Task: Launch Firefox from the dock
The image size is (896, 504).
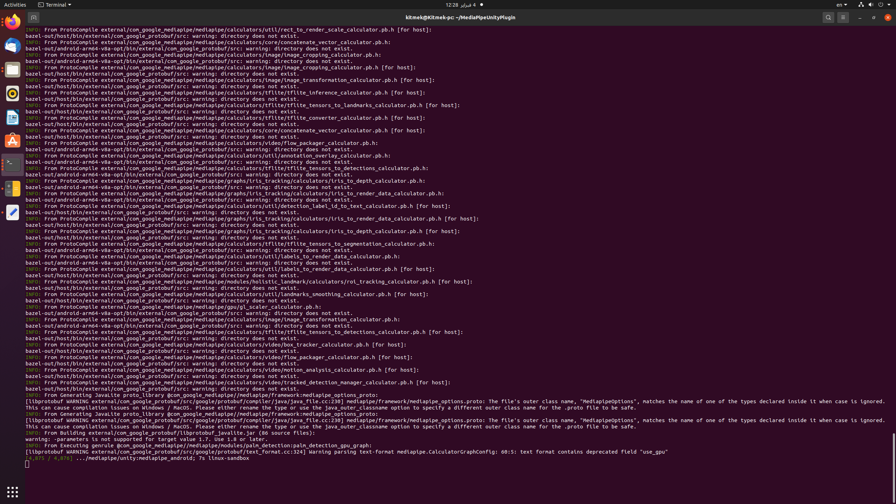Action: point(12,21)
